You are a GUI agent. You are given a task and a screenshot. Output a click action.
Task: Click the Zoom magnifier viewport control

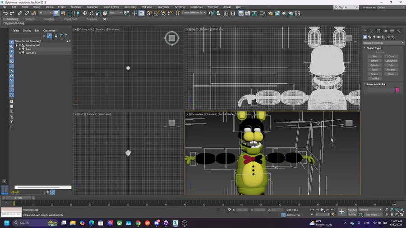pyautogui.click(x=387, y=210)
